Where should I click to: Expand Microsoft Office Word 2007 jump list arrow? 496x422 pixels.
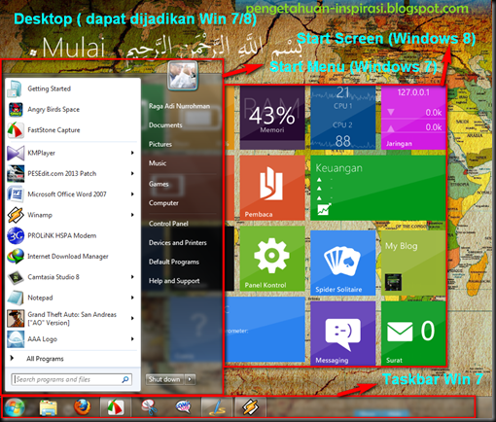[132, 194]
